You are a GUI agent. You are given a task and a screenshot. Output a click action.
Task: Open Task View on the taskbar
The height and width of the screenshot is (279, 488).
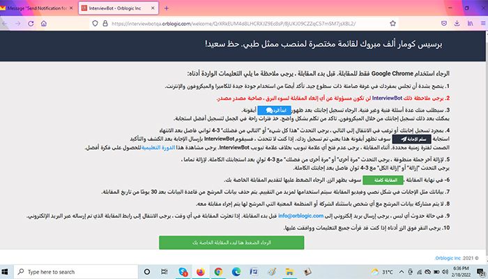[x=165, y=272]
